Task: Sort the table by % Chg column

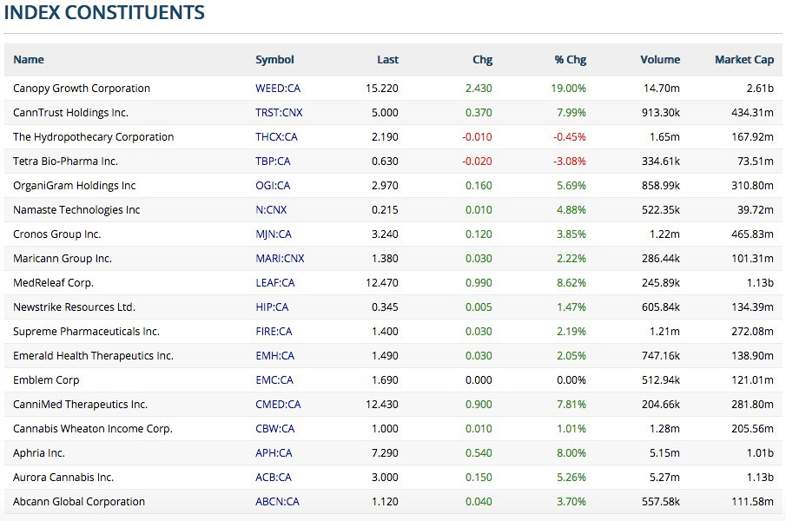Action: (569, 60)
